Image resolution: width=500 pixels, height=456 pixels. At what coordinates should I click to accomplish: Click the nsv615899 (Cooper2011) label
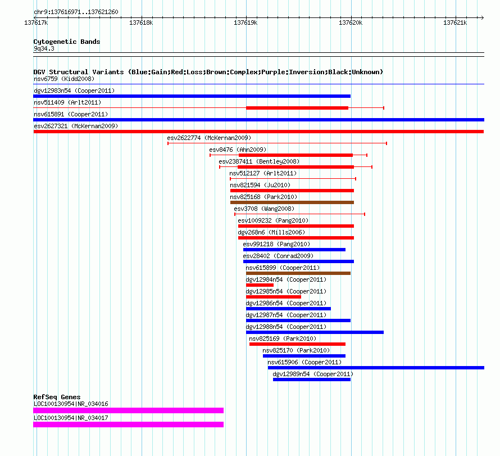pos(283,268)
